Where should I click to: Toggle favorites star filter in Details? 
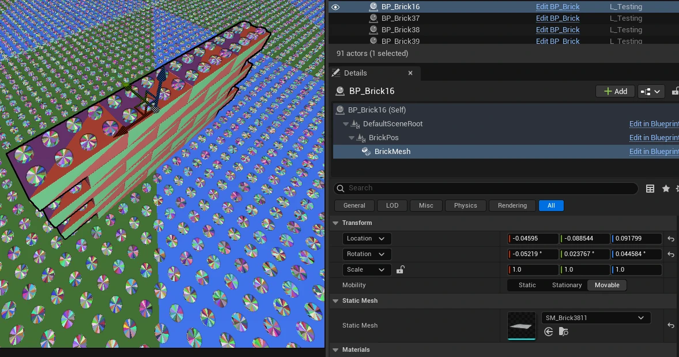tap(666, 188)
